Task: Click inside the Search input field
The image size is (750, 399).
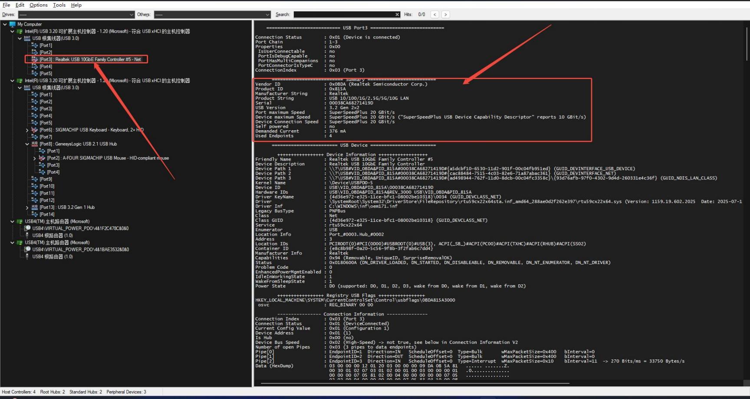Action: [343, 15]
